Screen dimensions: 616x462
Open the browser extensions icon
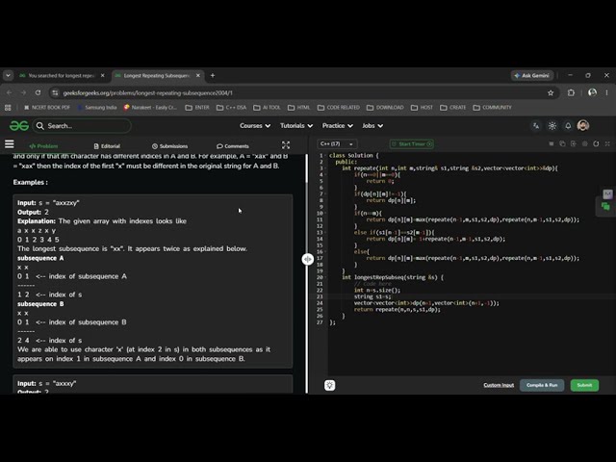tap(571, 93)
